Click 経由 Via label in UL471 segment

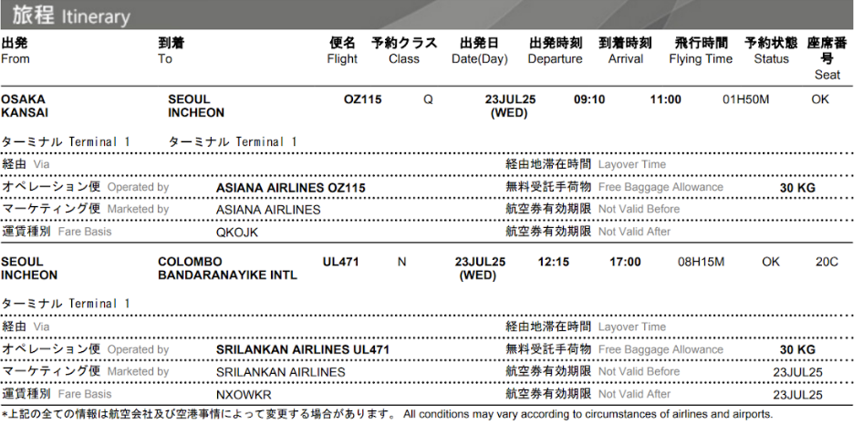click(26, 327)
